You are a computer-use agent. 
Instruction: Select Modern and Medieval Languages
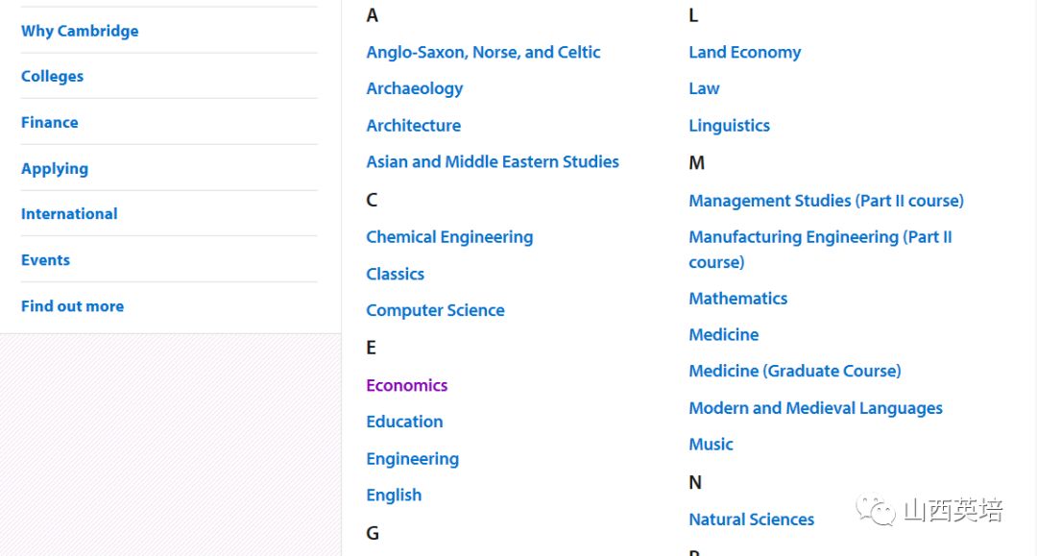[815, 408]
